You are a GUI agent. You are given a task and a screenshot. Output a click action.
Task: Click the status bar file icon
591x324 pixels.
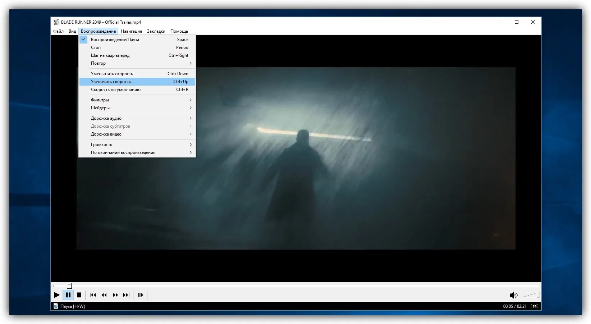click(x=56, y=306)
